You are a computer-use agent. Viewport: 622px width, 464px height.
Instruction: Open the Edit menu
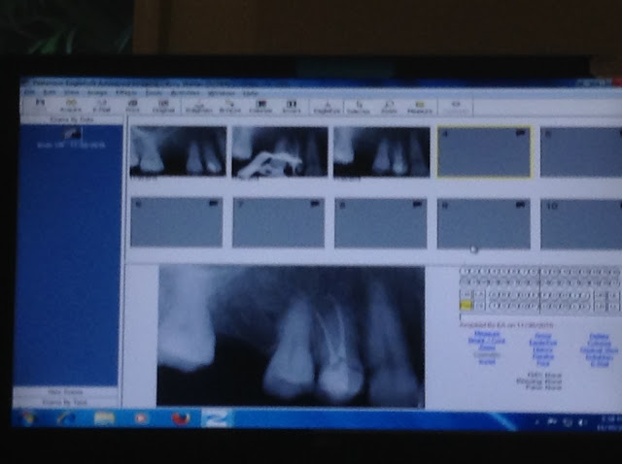[x=50, y=92]
